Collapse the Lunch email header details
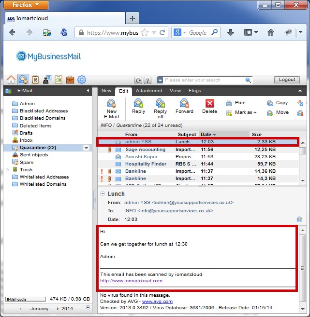The width and height of the screenshot is (310, 317). 103,193
